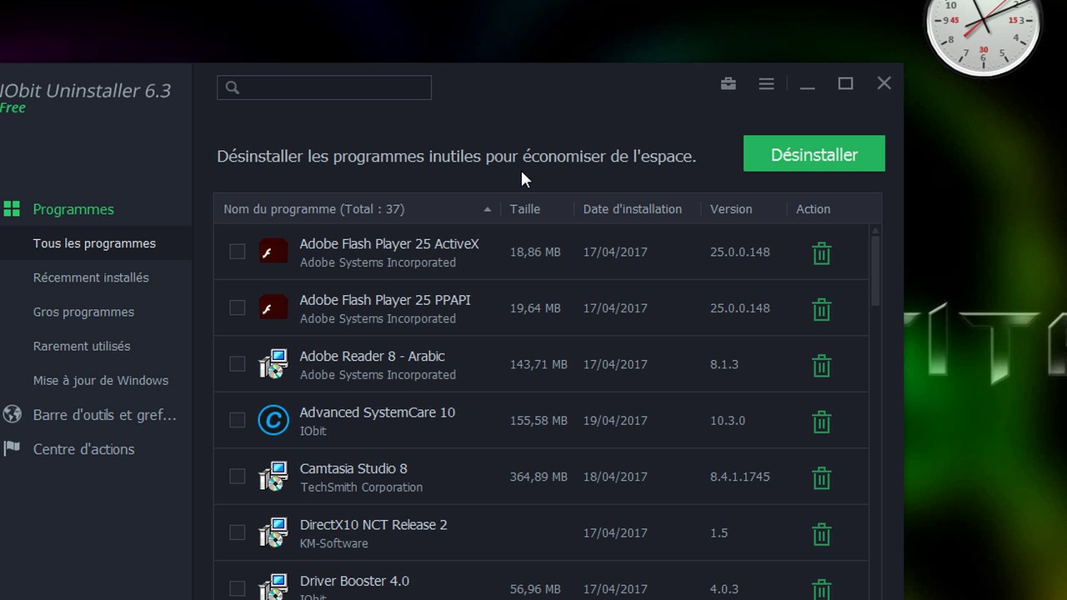Click the Camtasia Studio 8 installer icon
Image resolution: width=1067 pixels, height=600 pixels.
click(273, 477)
